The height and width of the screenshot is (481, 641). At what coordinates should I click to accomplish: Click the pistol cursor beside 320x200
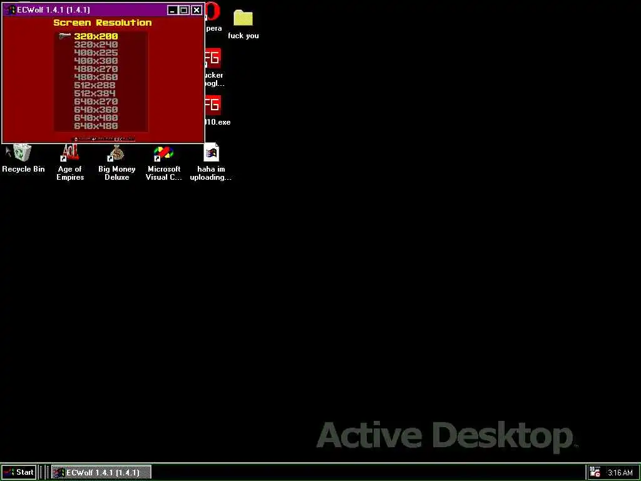pyautogui.click(x=64, y=36)
